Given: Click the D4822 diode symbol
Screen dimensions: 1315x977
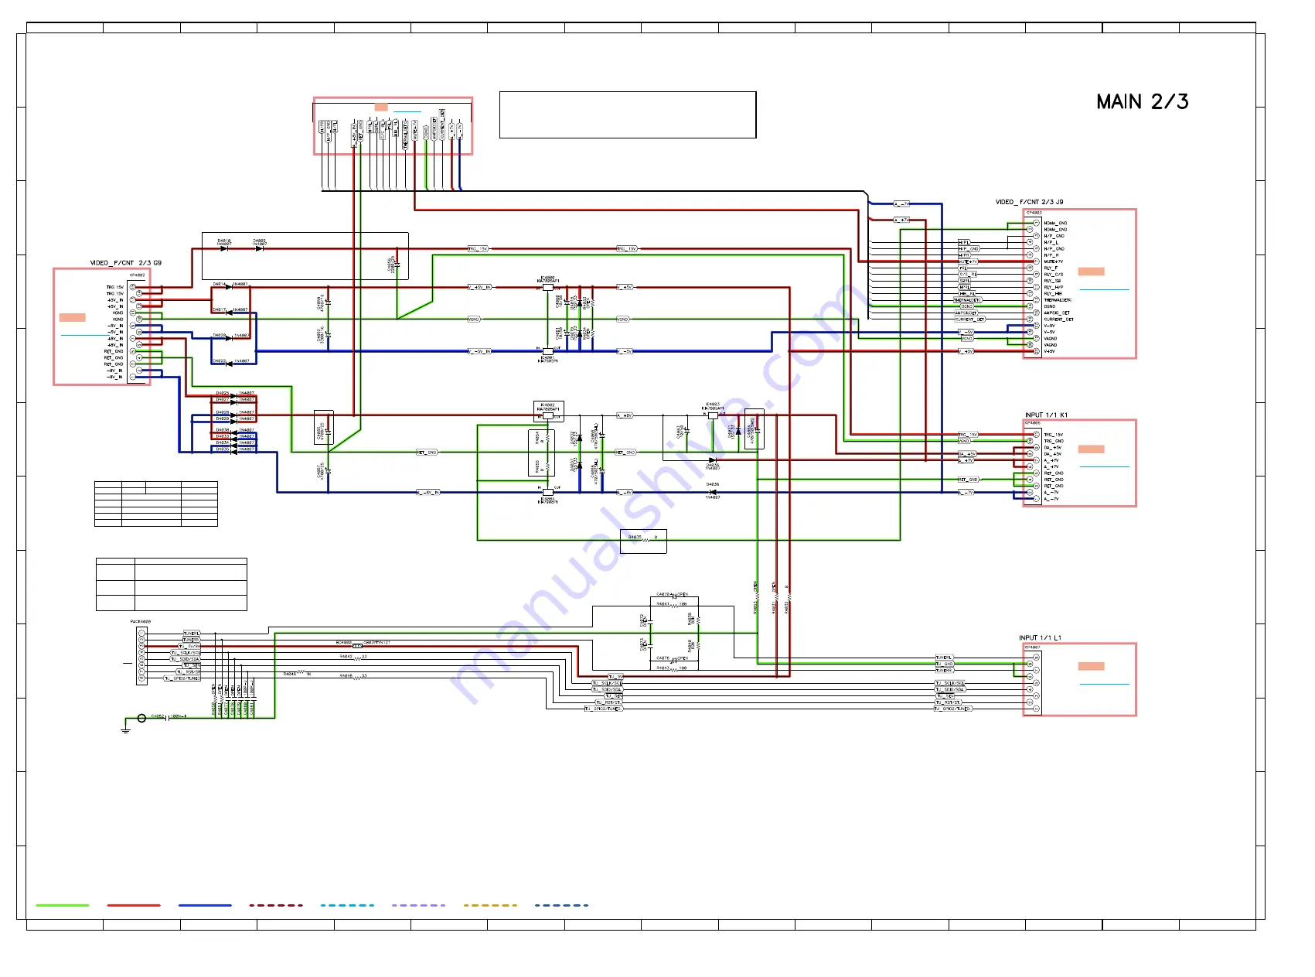Looking at the screenshot, I should [229, 364].
